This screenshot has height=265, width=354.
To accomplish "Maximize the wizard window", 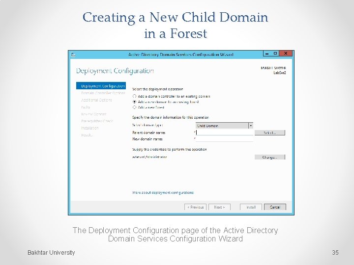I will click(x=275, y=53).
